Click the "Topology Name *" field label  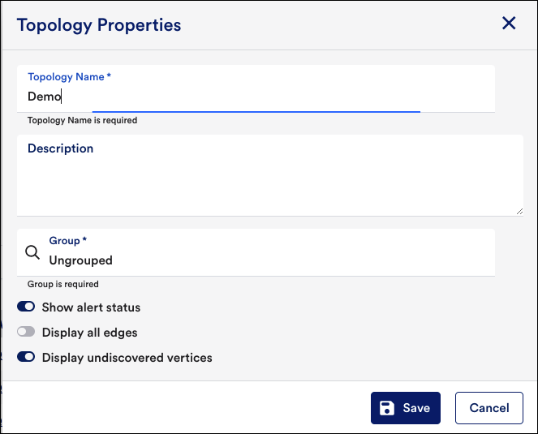coord(69,77)
